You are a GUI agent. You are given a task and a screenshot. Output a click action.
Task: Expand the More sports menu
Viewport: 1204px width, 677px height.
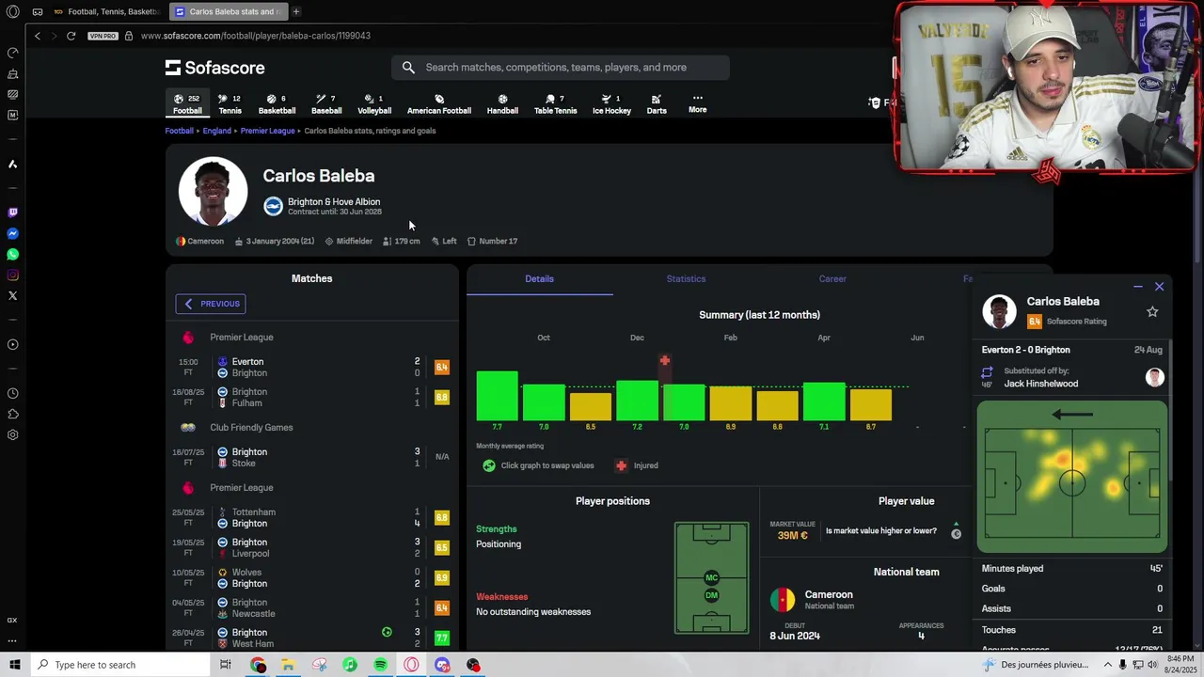click(x=697, y=103)
